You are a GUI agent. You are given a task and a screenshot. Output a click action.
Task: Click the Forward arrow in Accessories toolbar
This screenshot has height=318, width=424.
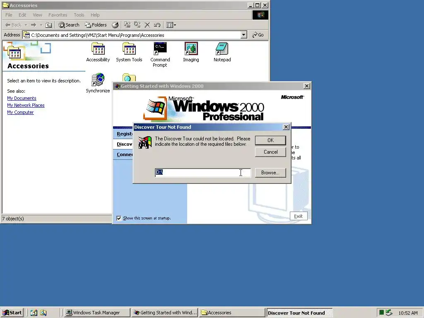pos(34,25)
